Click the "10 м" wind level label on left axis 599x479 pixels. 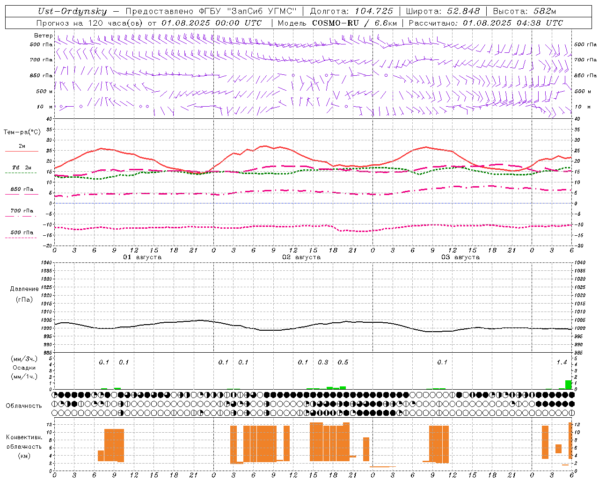point(44,107)
